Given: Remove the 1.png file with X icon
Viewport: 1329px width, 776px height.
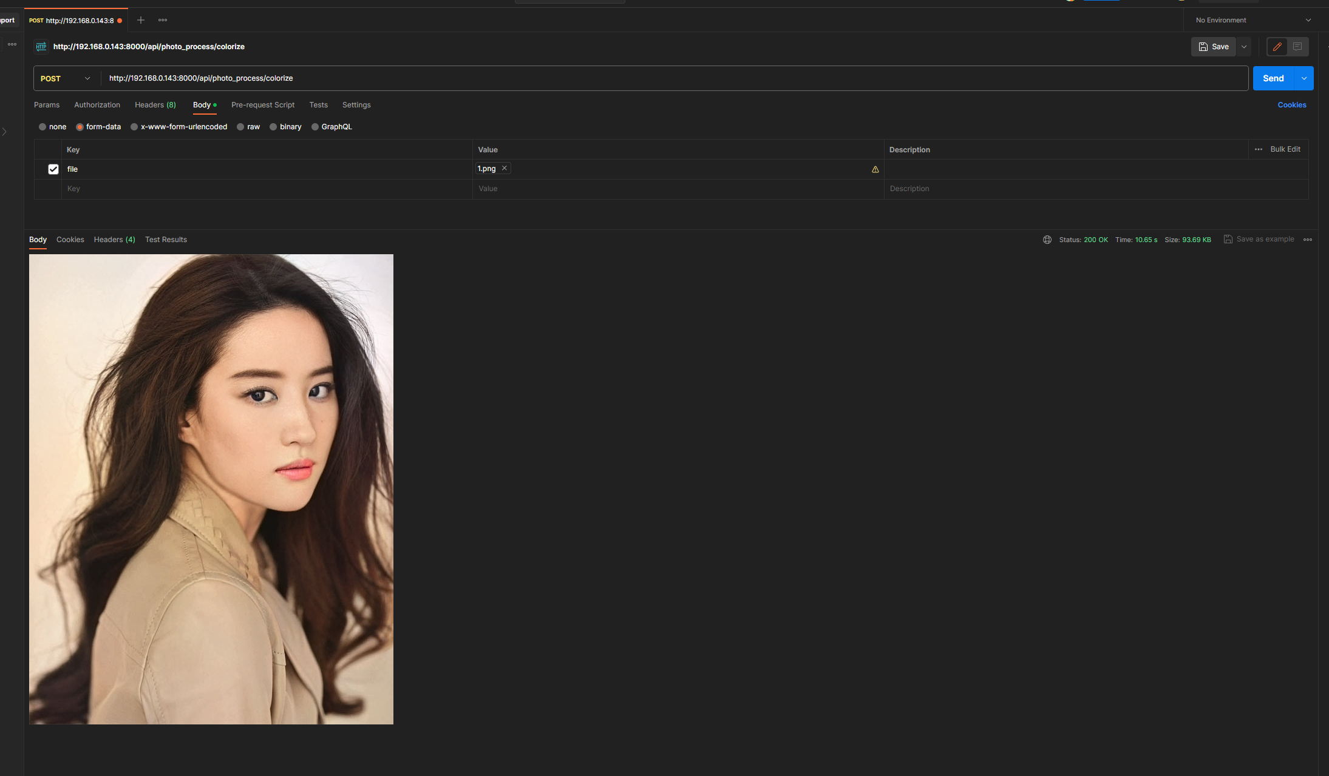Looking at the screenshot, I should tap(505, 168).
